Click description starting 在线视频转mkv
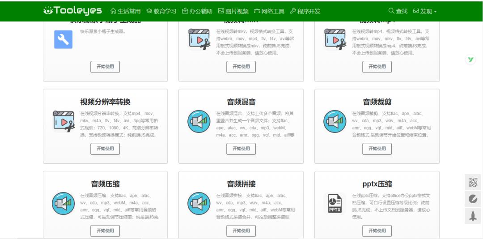This screenshot has height=239, width=483. point(255,42)
